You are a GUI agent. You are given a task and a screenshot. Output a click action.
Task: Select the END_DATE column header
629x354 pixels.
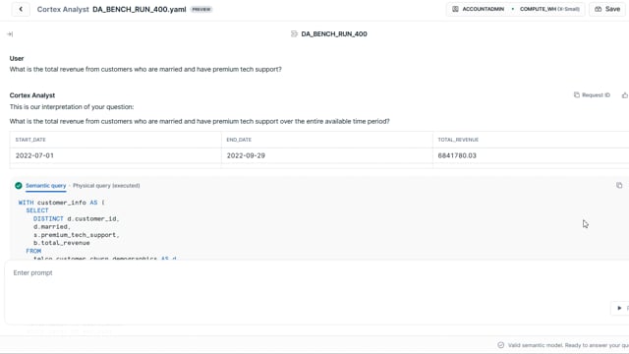[x=239, y=140]
